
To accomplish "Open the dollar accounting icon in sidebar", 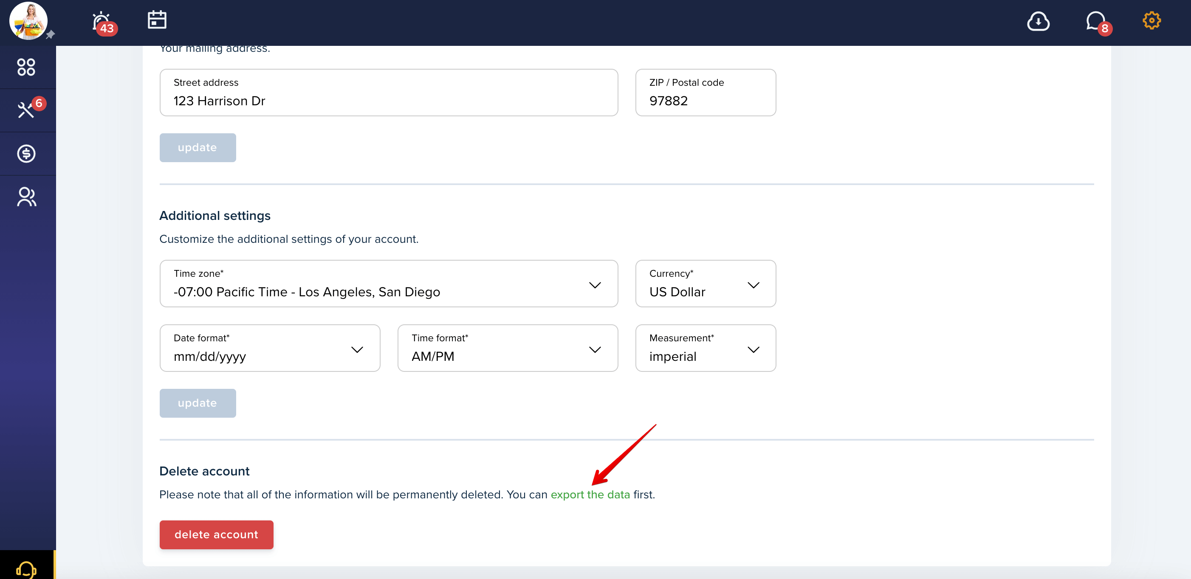I will [26, 153].
